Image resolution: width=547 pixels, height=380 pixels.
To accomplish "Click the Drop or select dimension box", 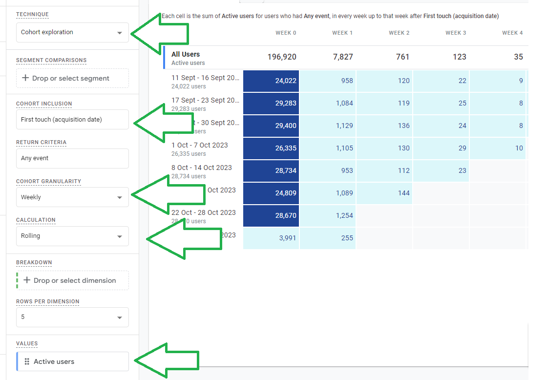I will pos(73,280).
